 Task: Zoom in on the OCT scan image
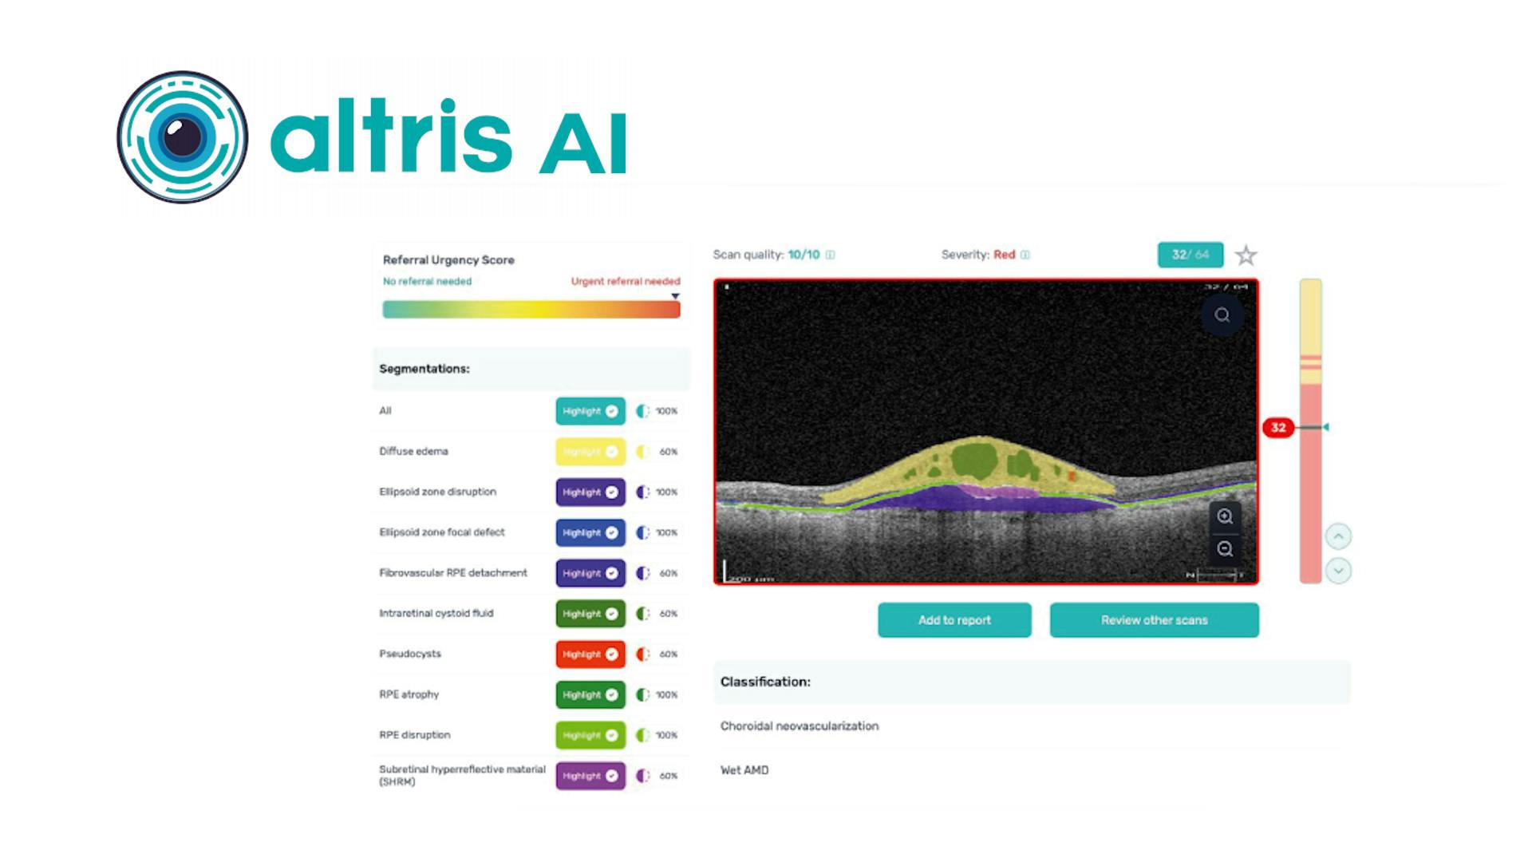coord(1225,514)
